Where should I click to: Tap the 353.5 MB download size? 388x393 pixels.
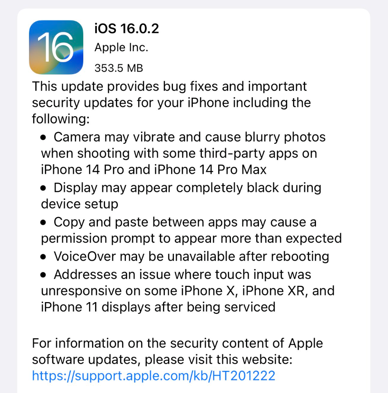tap(119, 68)
